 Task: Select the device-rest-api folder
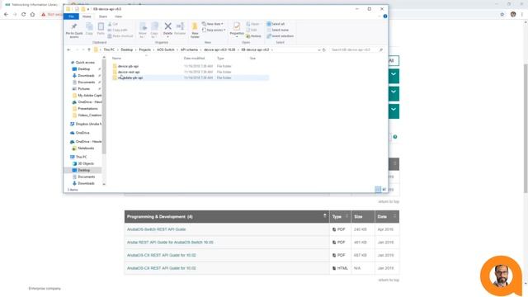pyautogui.click(x=129, y=72)
